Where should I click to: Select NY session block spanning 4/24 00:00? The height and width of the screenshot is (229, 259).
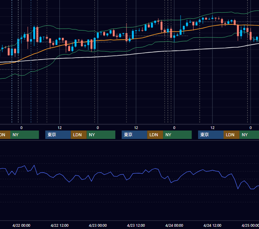(177, 135)
